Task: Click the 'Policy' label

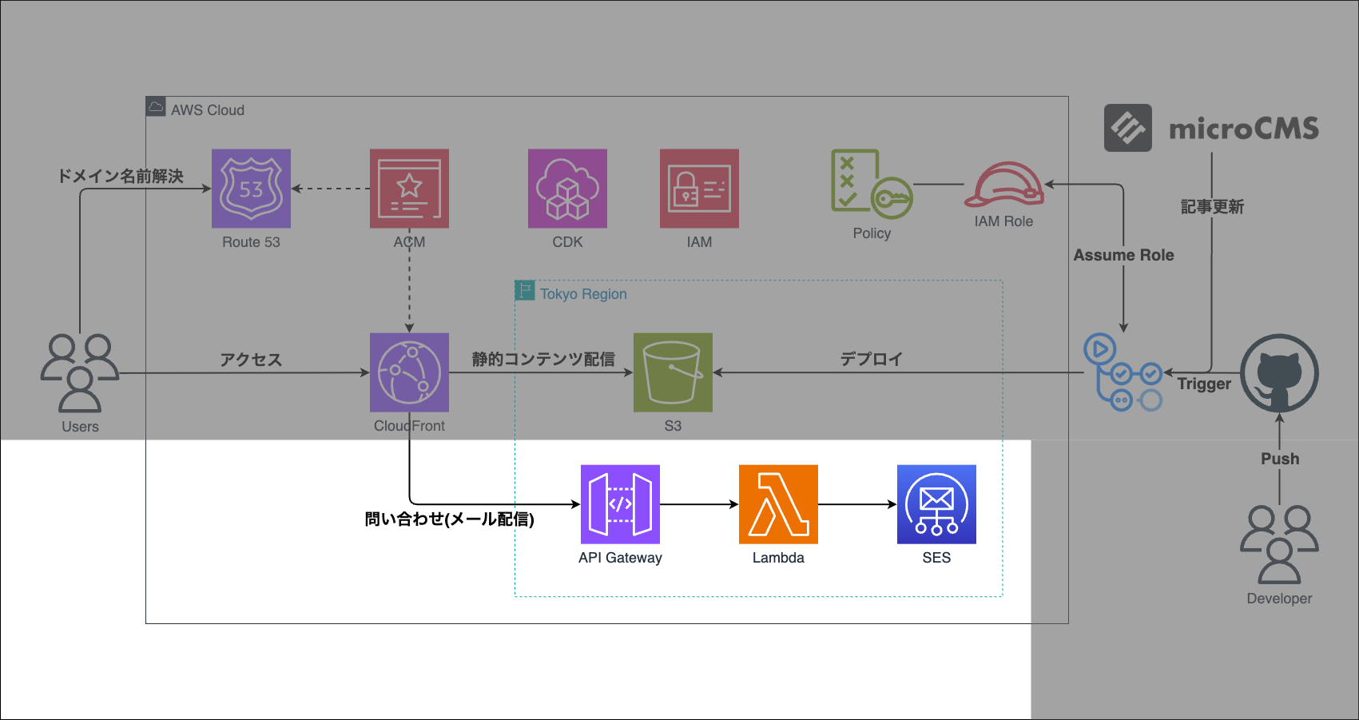Action: click(872, 233)
